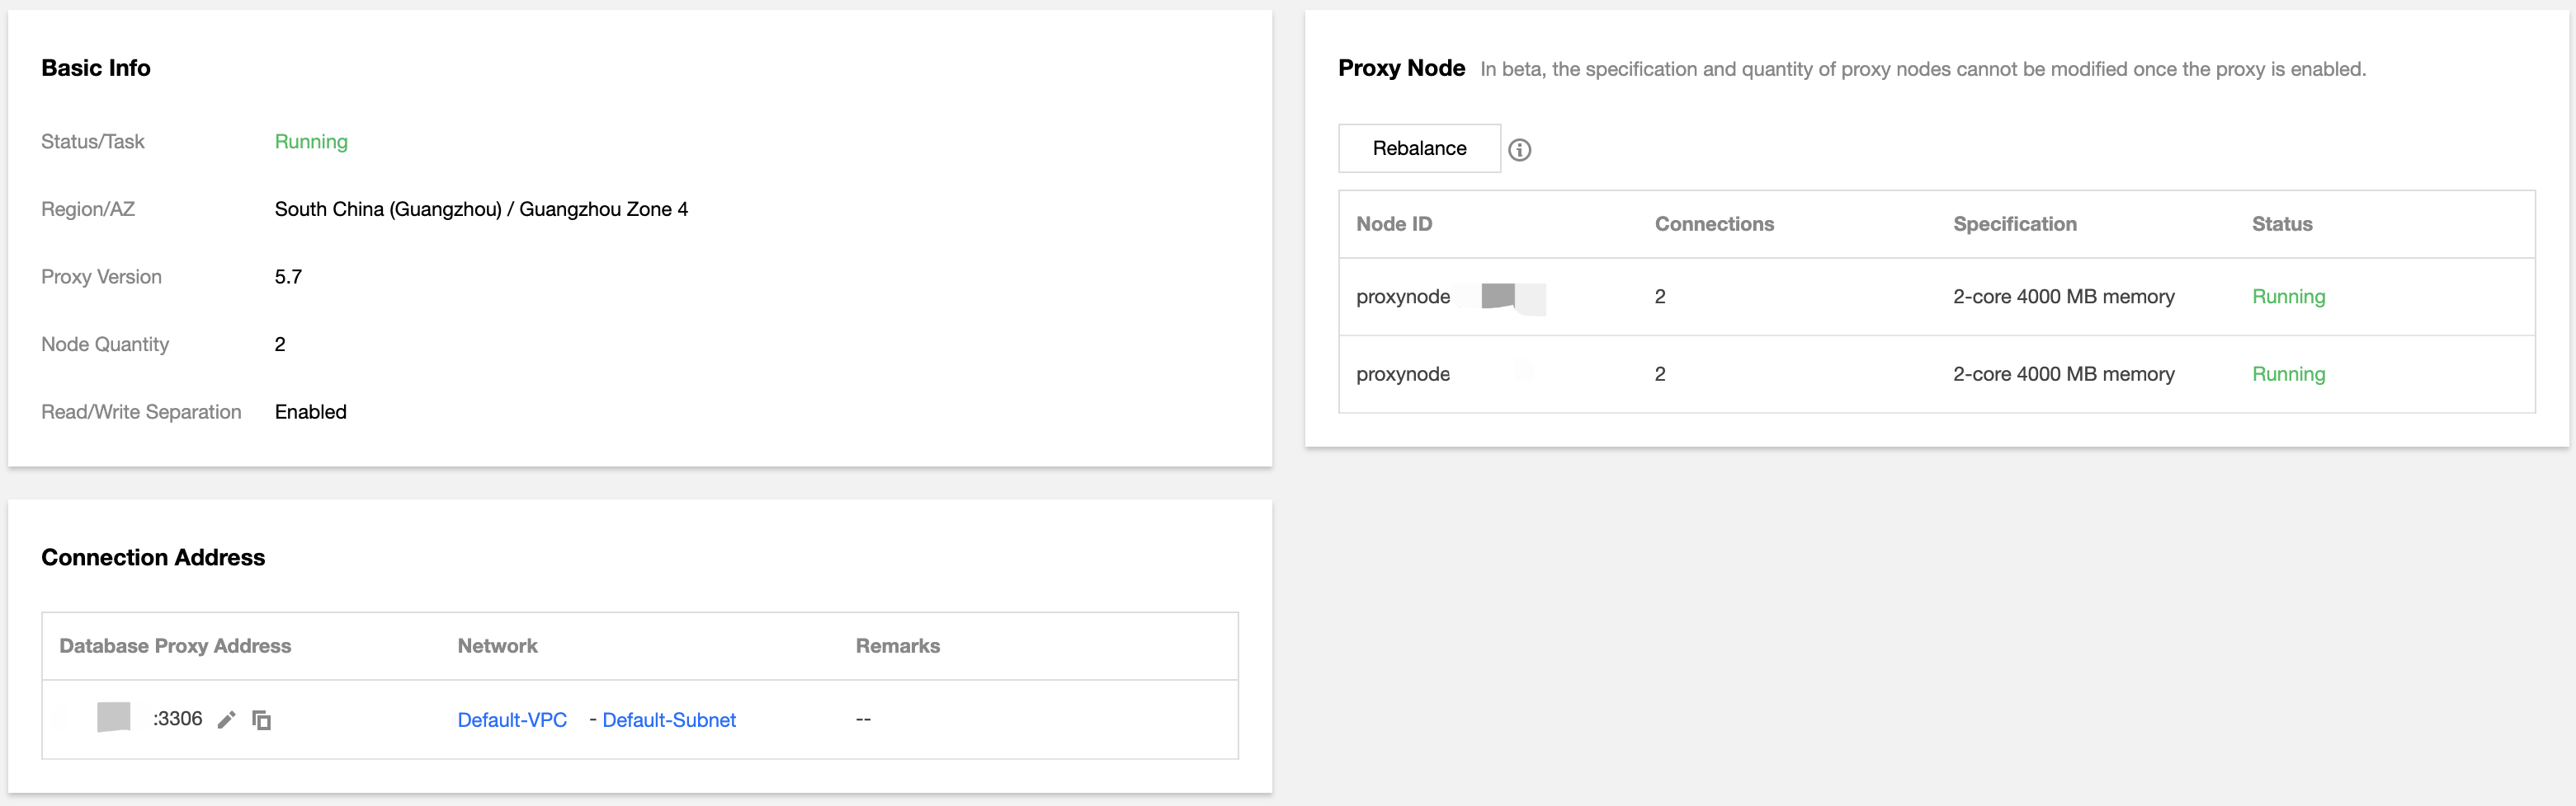Click the Status column header in Proxy Node
The height and width of the screenshot is (806, 2576).
click(2281, 225)
